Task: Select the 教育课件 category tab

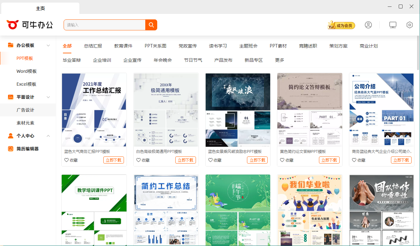Action: [123, 46]
